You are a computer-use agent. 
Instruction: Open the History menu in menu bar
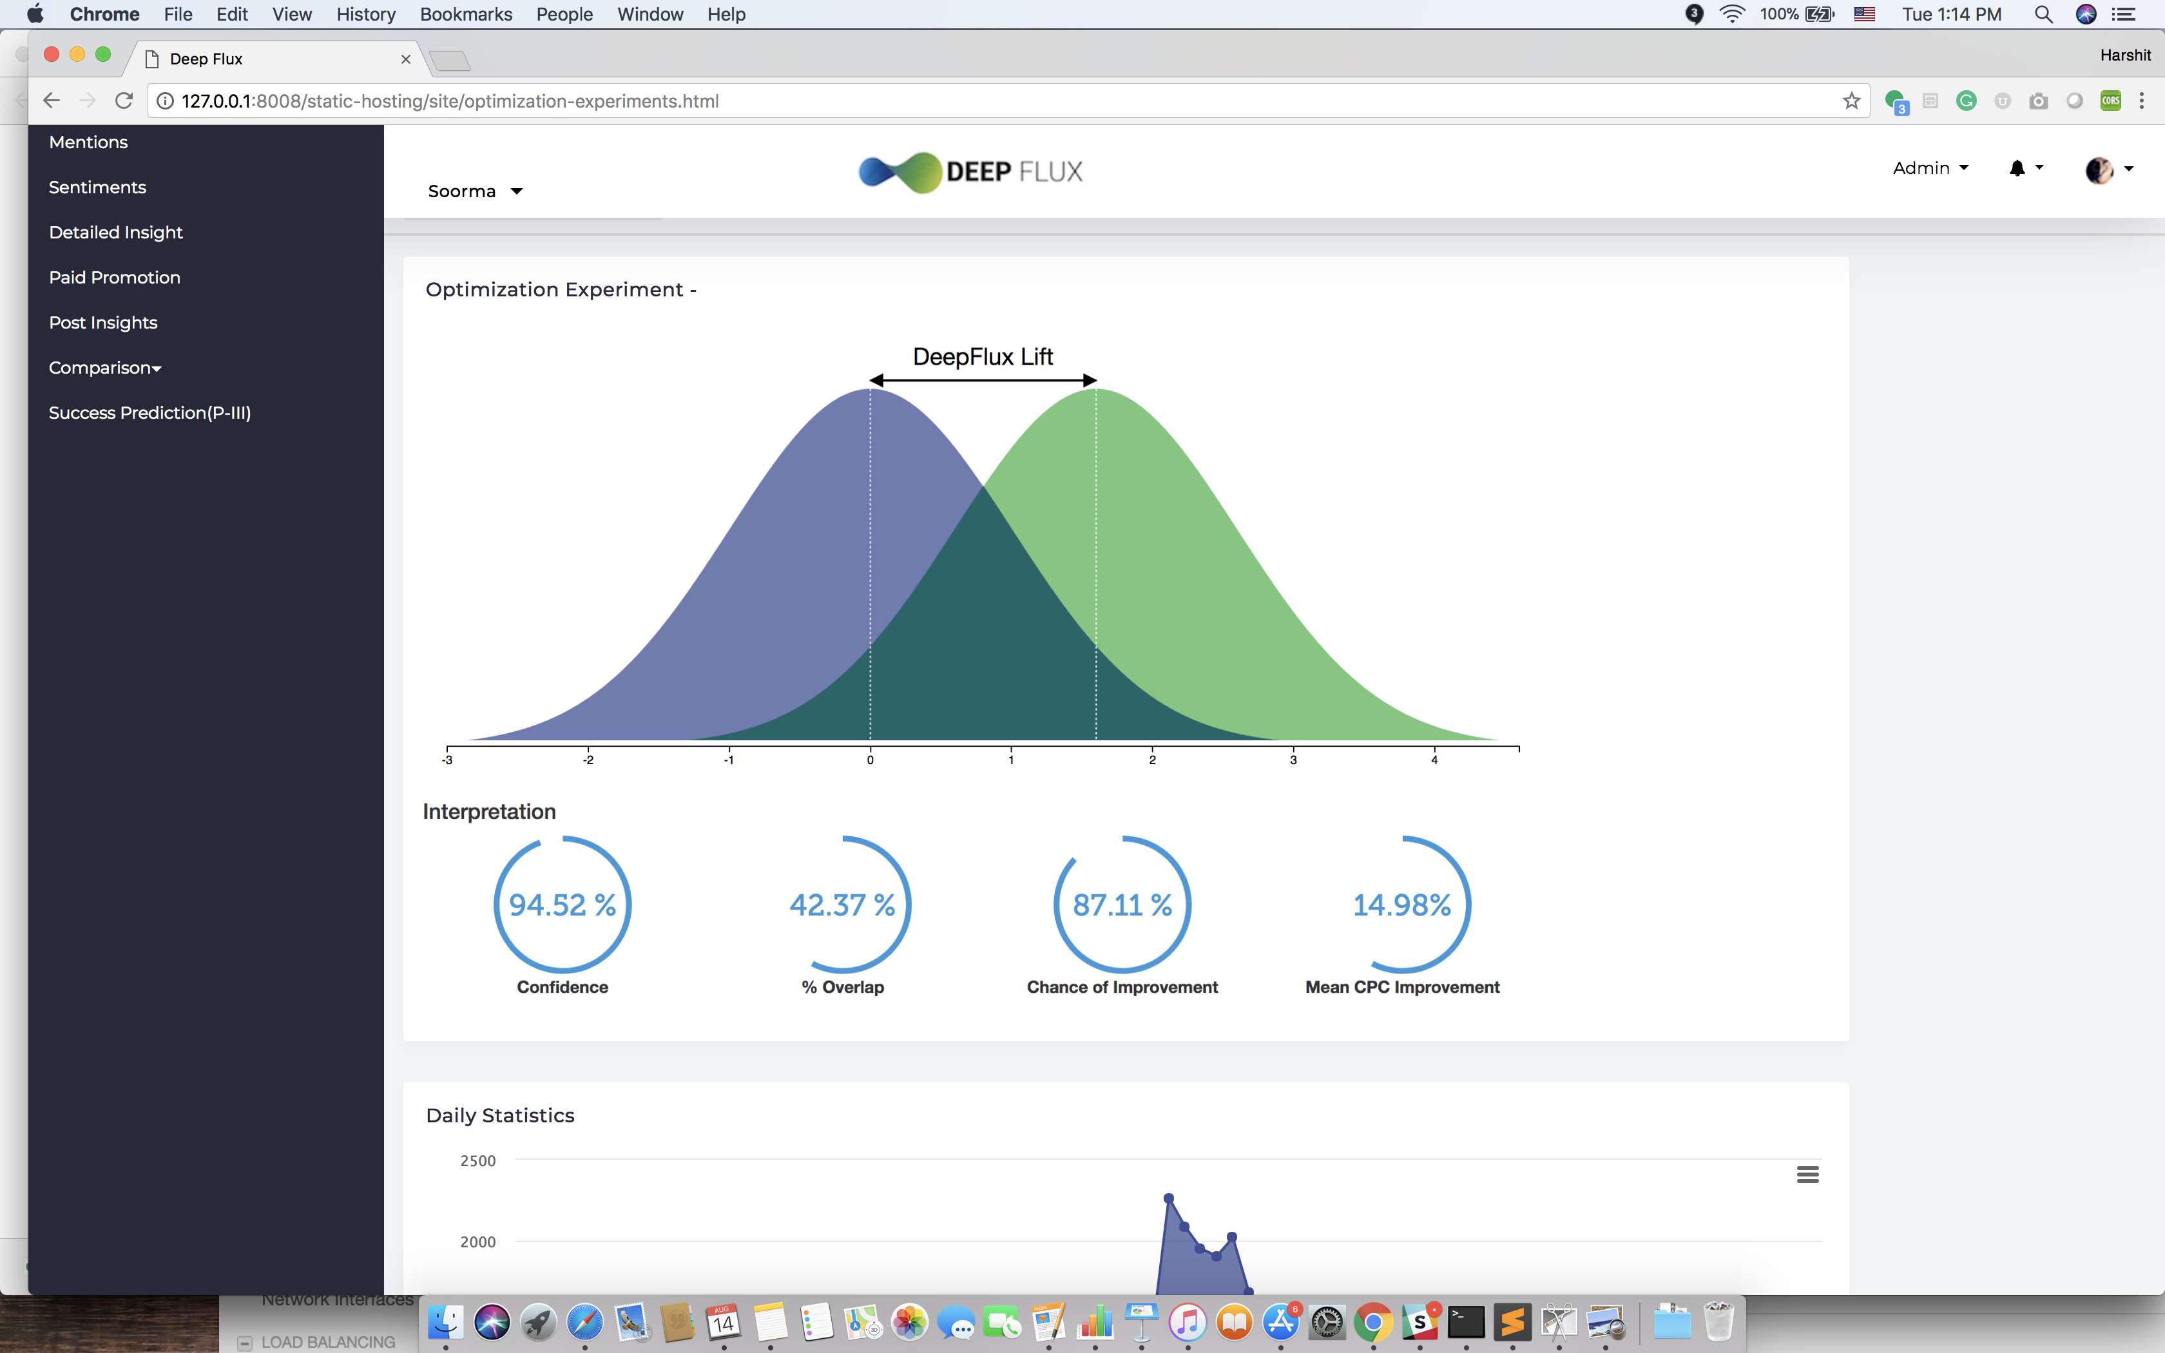[x=365, y=14]
